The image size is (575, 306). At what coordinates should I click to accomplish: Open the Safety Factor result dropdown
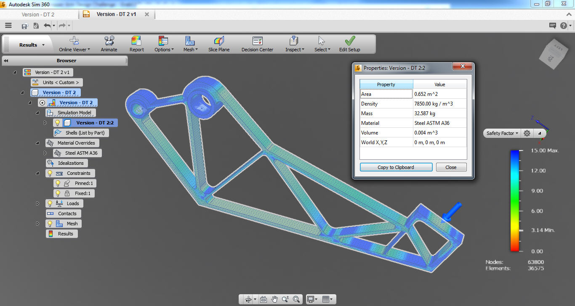tap(502, 133)
